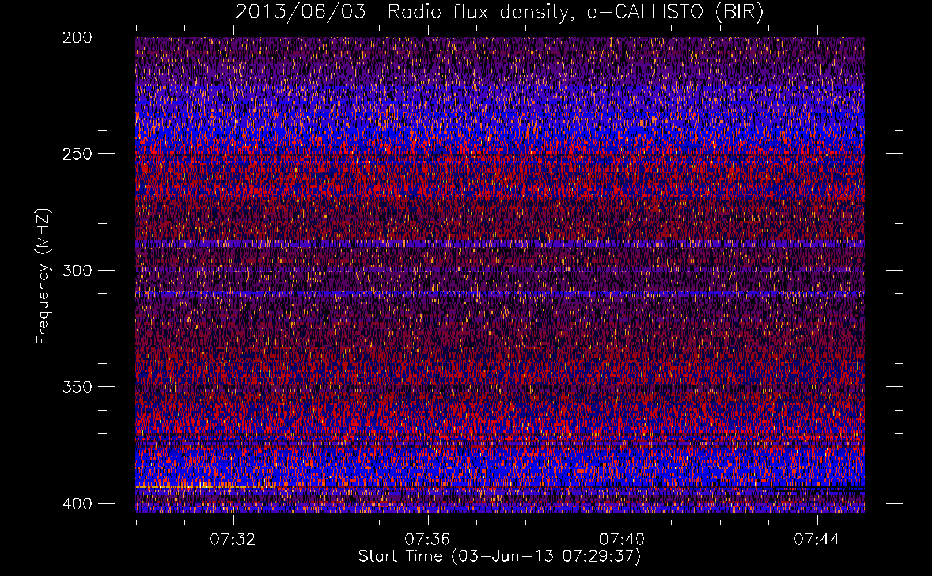Click the "Start Time (03-Jun-13 07:29:37)" axis label
This screenshot has height=576, width=932.
pyautogui.click(x=499, y=556)
